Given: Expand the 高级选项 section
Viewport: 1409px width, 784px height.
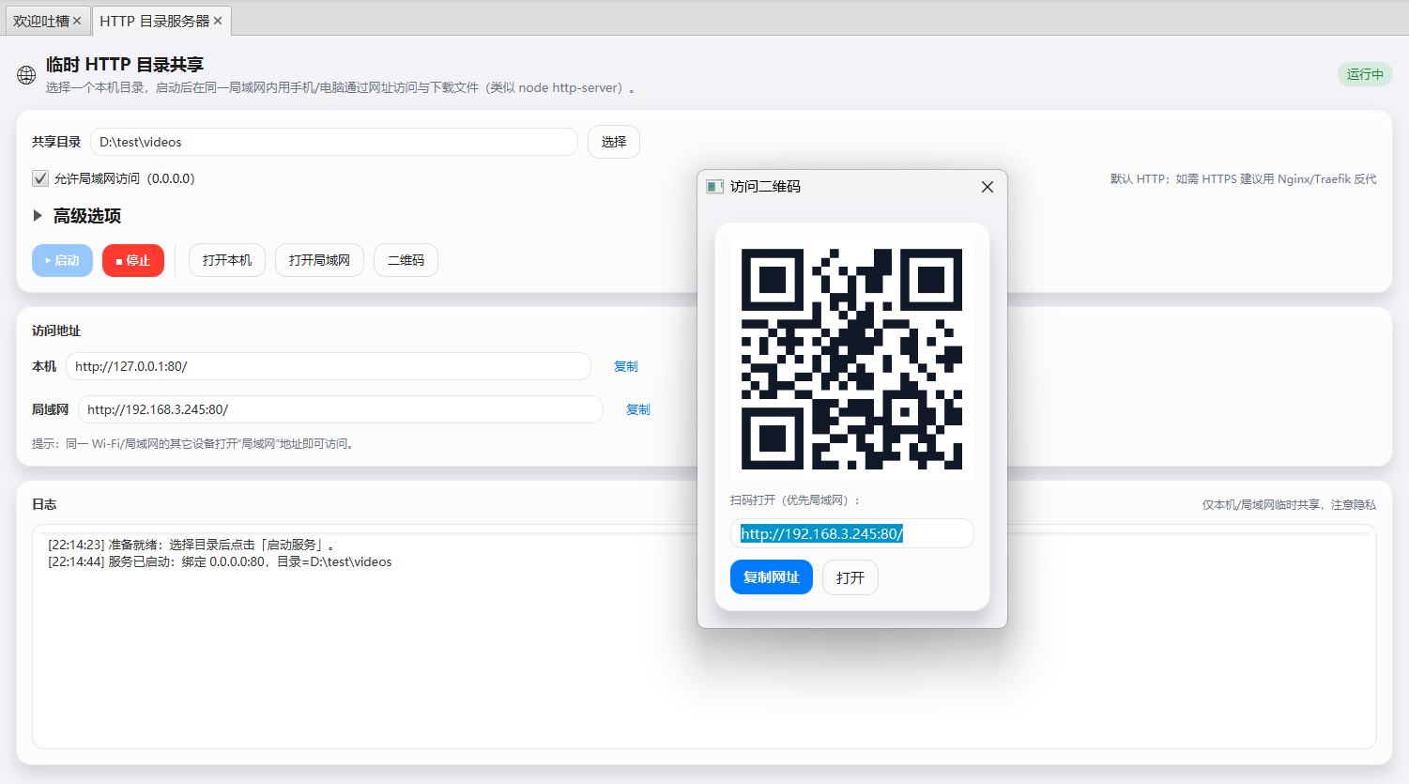Looking at the screenshot, I should pyautogui.click(x=38, y=216).
